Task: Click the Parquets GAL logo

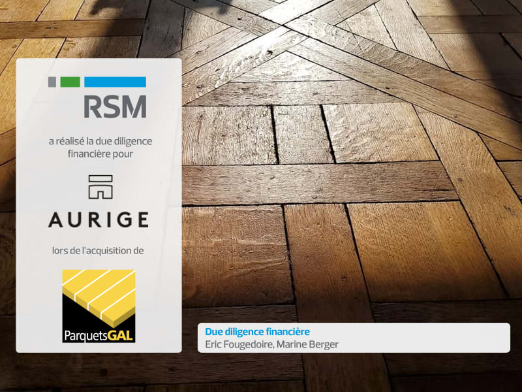Action: (99, 306)
